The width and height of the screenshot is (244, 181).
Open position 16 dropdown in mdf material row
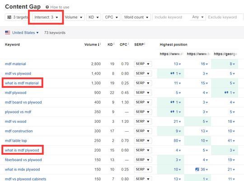[x=204, y=64]
